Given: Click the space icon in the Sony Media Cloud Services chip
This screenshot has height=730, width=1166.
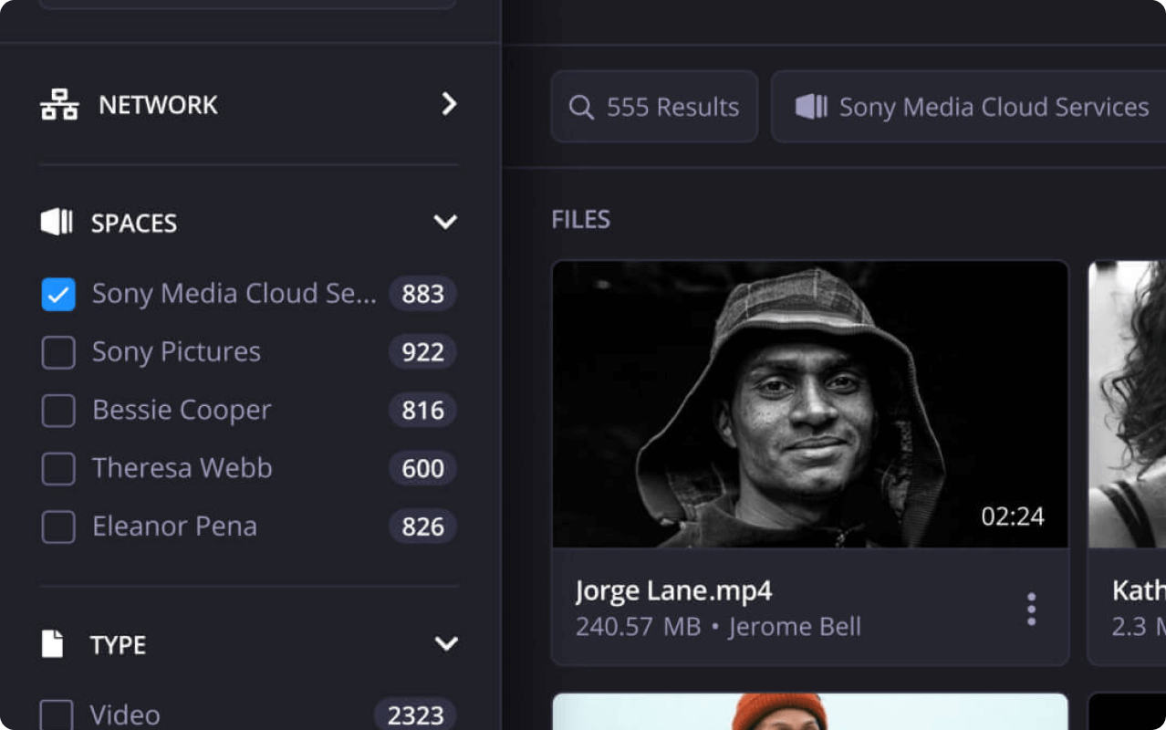Looking at the screenshot, I should pyautogui.click(x=811, y=107).
